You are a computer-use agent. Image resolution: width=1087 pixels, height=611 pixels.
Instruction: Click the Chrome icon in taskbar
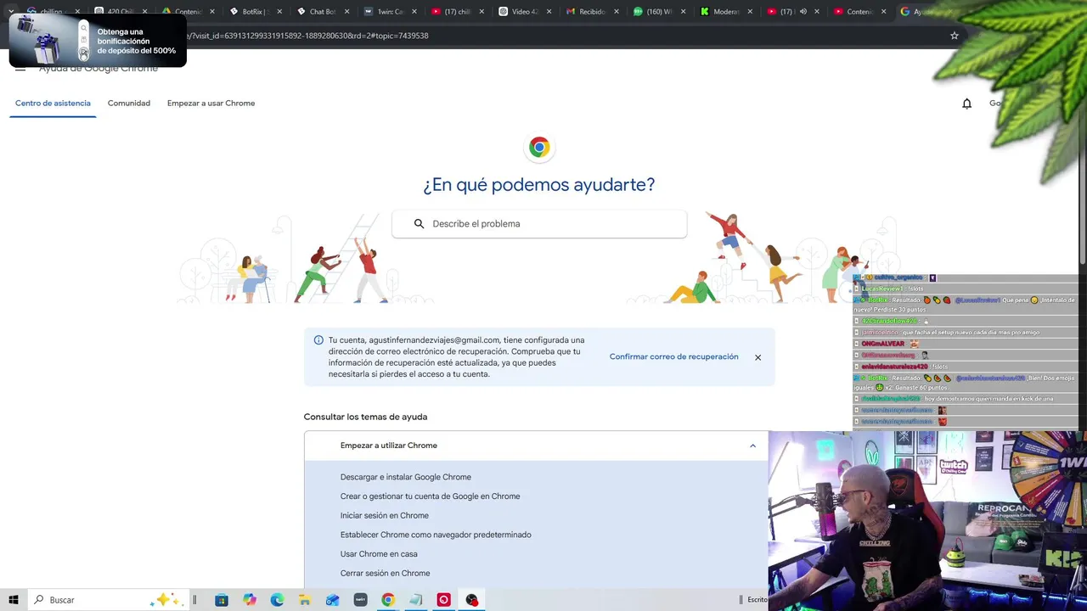[x=388, y=600]
